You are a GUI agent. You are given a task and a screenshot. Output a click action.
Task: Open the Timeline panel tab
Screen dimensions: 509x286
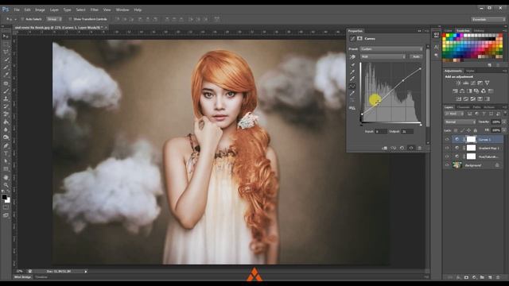41,277
